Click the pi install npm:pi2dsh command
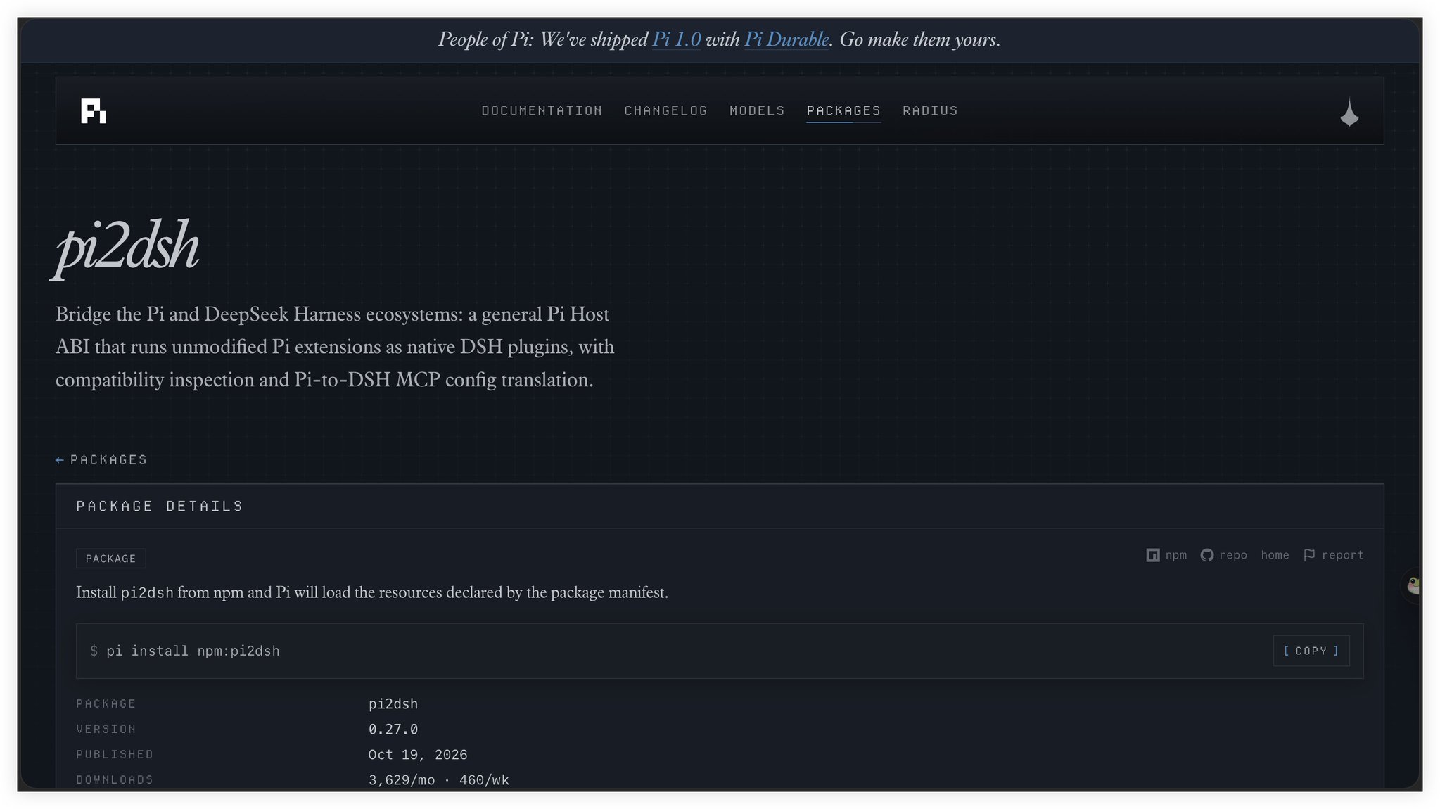The image size is (1440, 809). point(193,651)
